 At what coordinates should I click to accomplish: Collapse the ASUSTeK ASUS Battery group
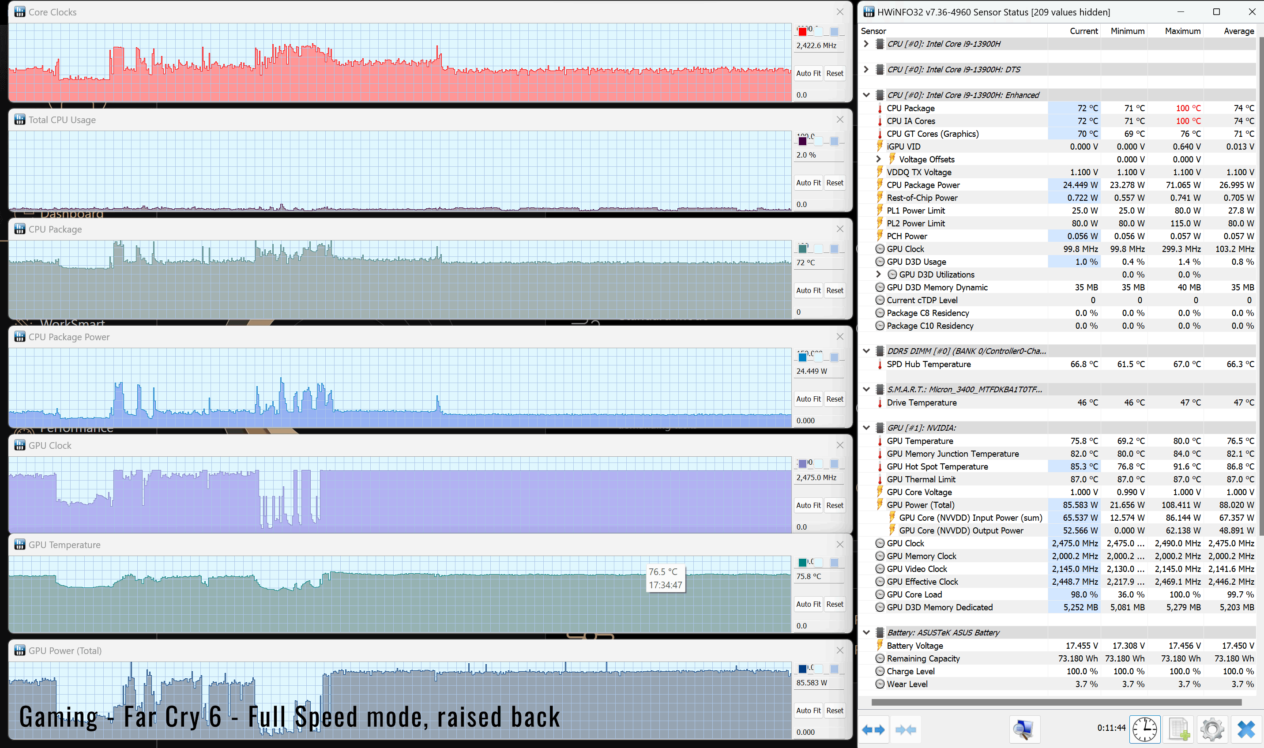(x=866, y=632)
